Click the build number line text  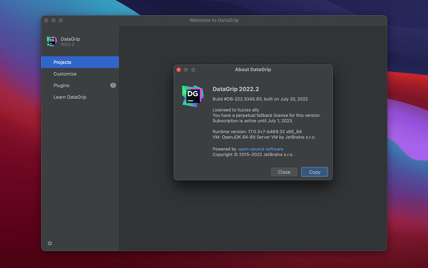click(x=260, y=99)
